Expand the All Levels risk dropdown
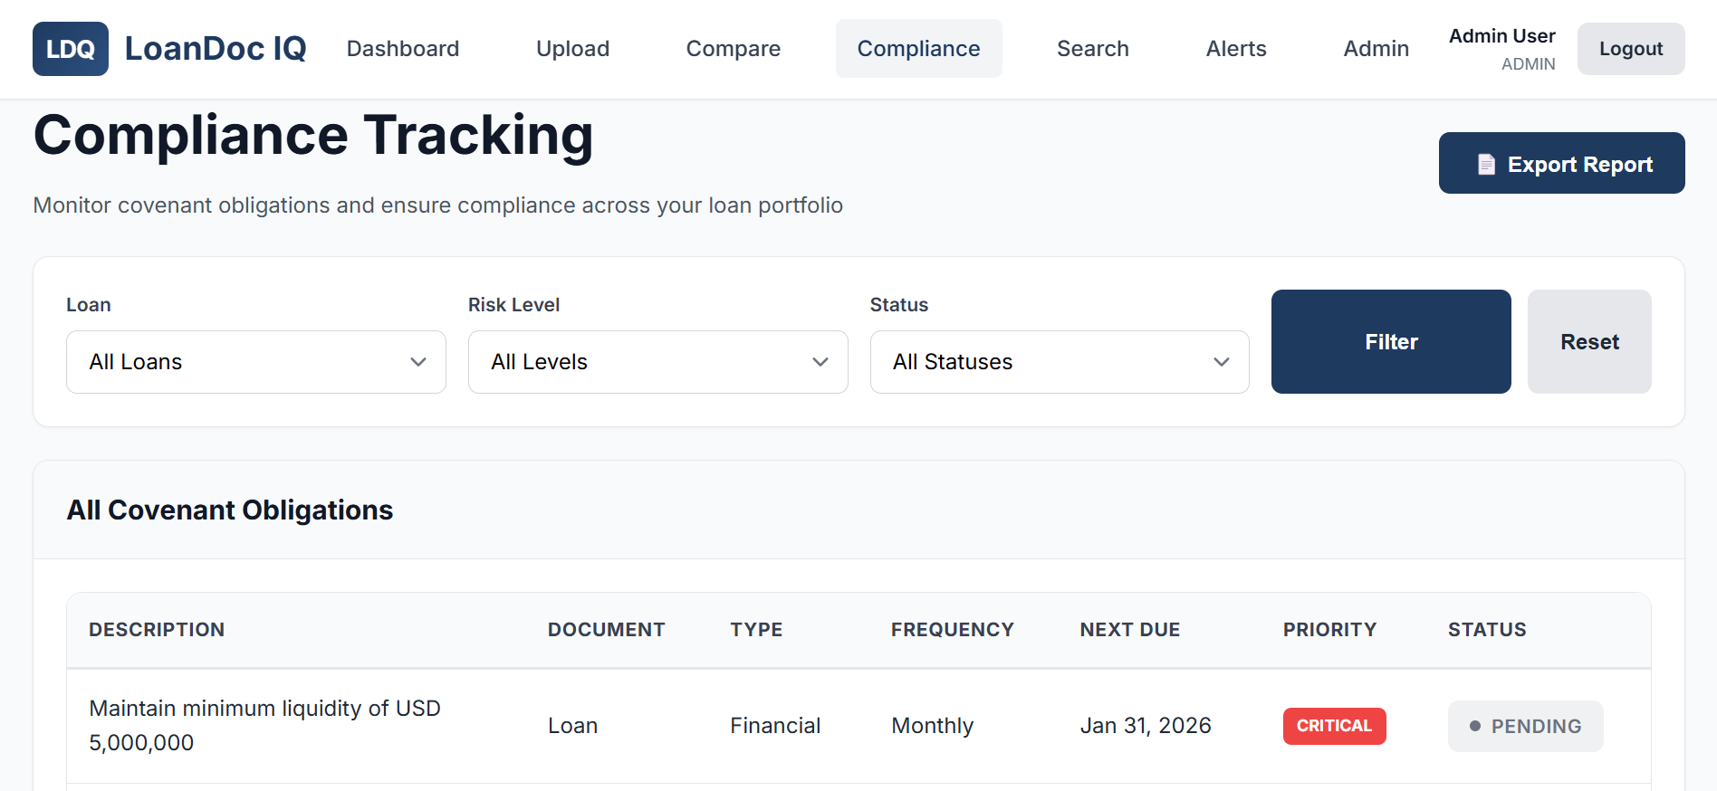 658,362
